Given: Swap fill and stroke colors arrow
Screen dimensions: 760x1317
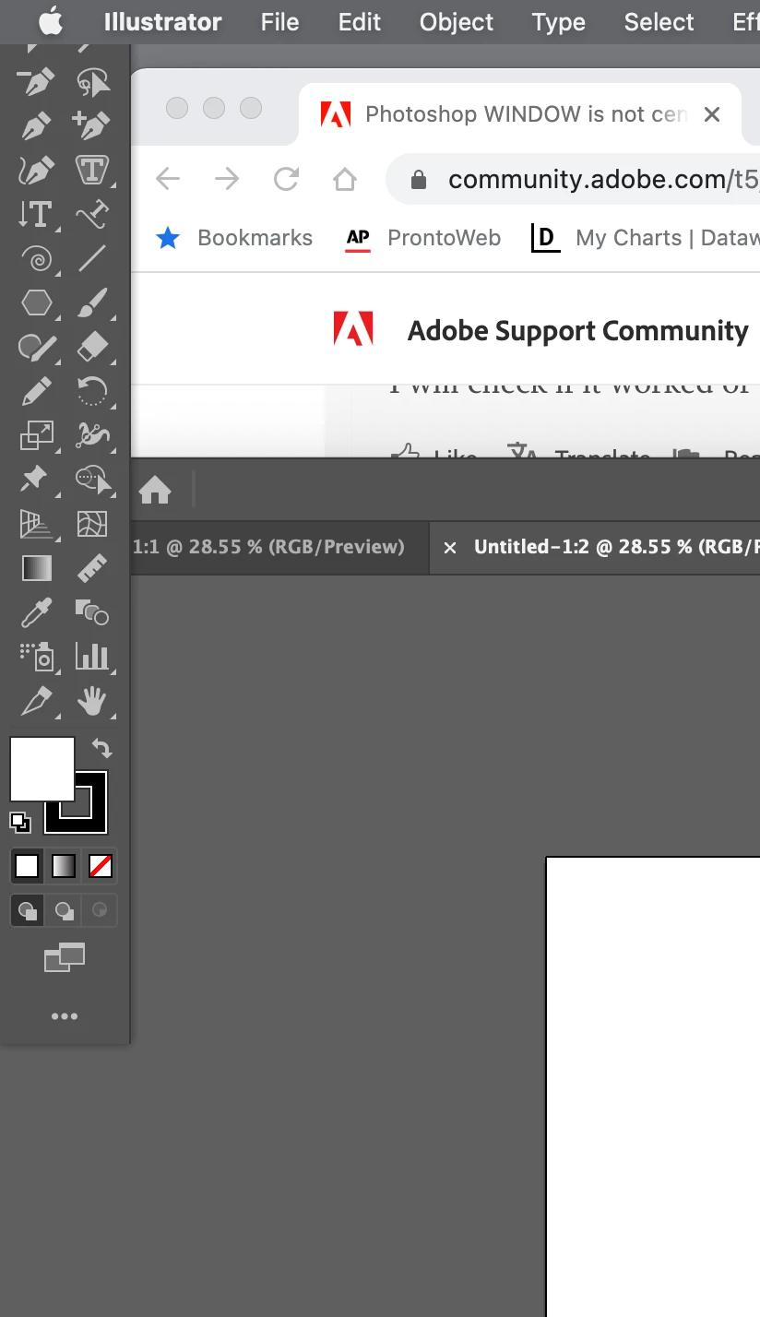Looking at the screenshot, I should [x=101, y=747].
